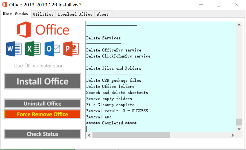Click the 'Delete OfficeSvc service' line
The image size is (246, 150).
[114, 50]
